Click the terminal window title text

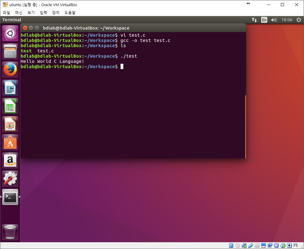tap(86, 28)
